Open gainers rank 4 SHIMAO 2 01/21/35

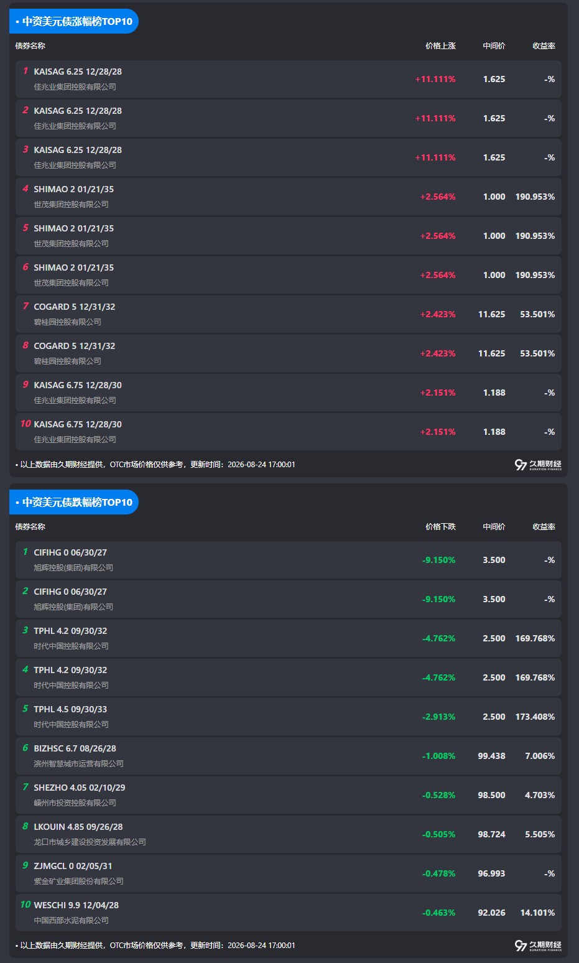(x=289, y=197)
